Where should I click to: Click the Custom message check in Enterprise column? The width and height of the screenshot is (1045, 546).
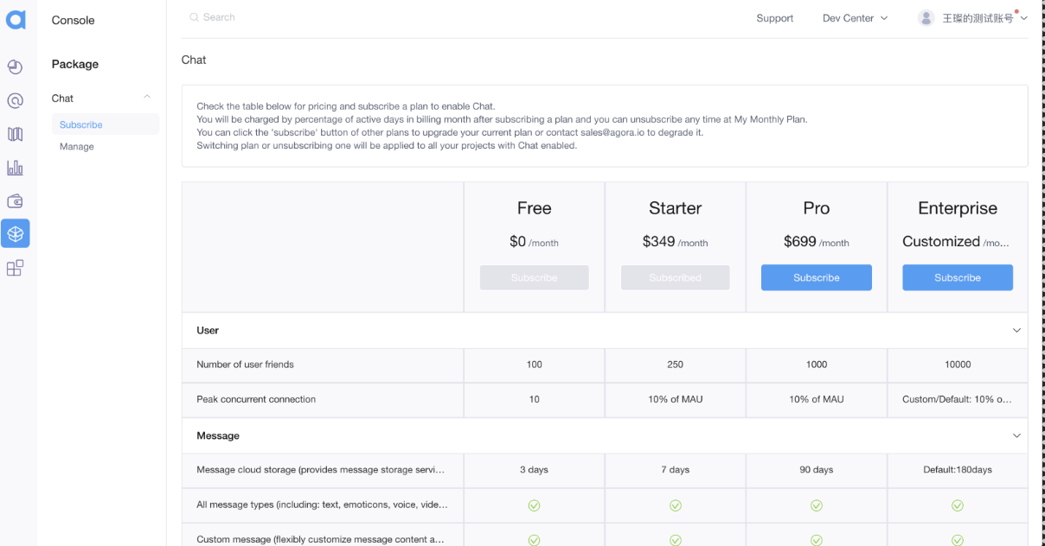958,540
